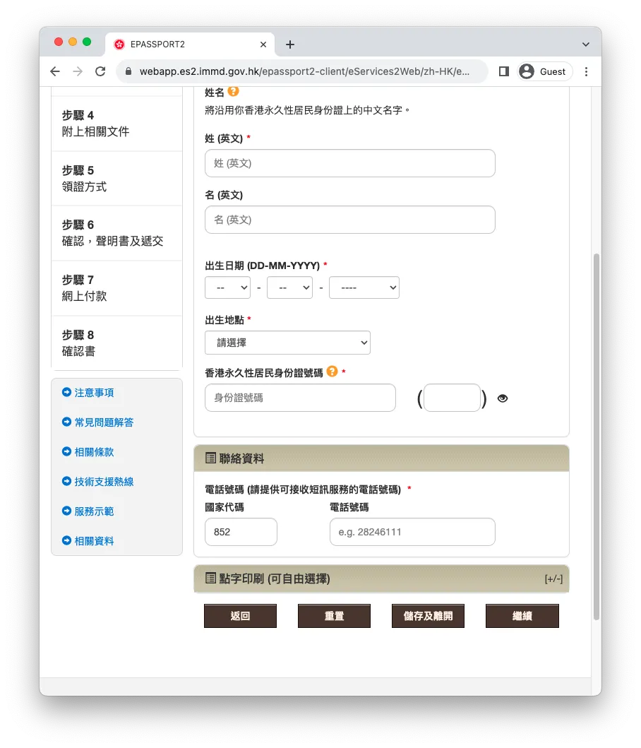Click the help icon next to 姓名
This screenshot has width=641, height=748.
click(234, 92)
